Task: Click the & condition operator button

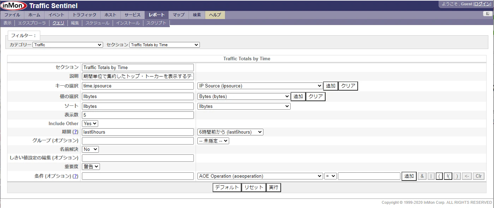Action: coord(422,176)
